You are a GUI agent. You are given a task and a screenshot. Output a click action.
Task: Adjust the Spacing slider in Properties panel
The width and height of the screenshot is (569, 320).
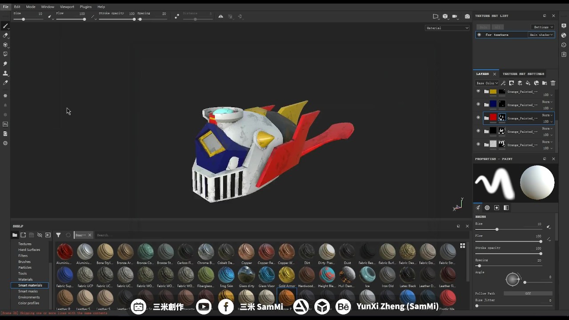coord(509,266)
